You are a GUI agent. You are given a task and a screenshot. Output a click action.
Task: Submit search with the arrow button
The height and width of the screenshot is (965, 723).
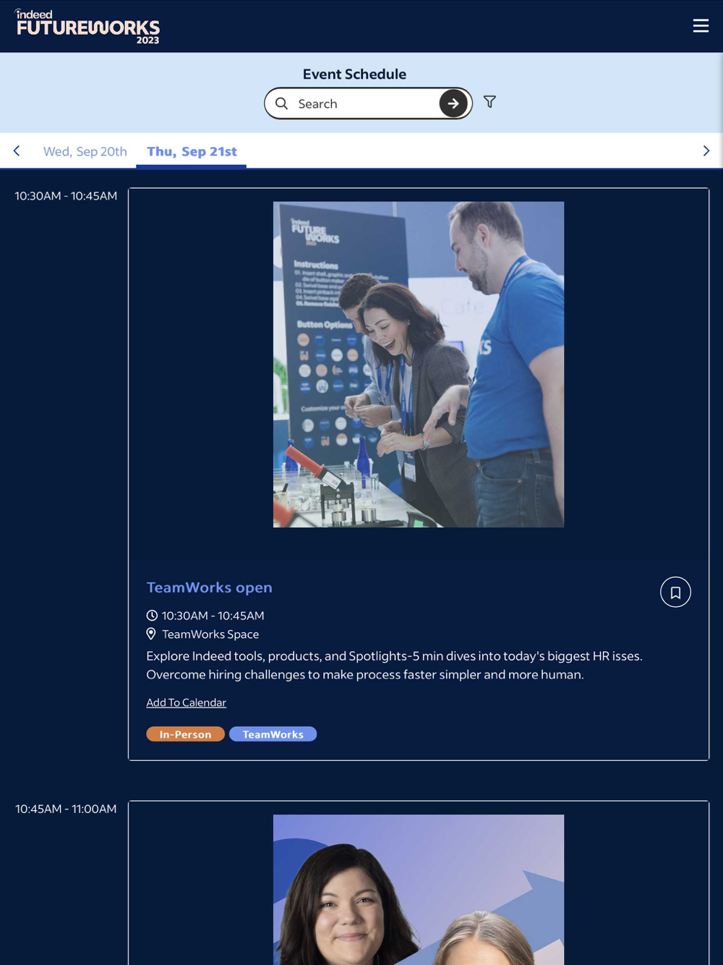tap(453, 103)
